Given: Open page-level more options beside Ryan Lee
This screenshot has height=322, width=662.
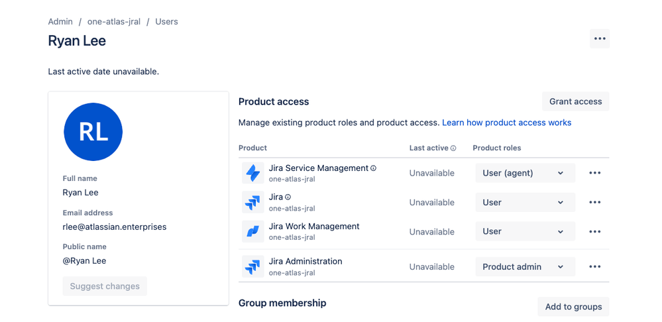Looking at the screenshot, I should tap(600, 39).
